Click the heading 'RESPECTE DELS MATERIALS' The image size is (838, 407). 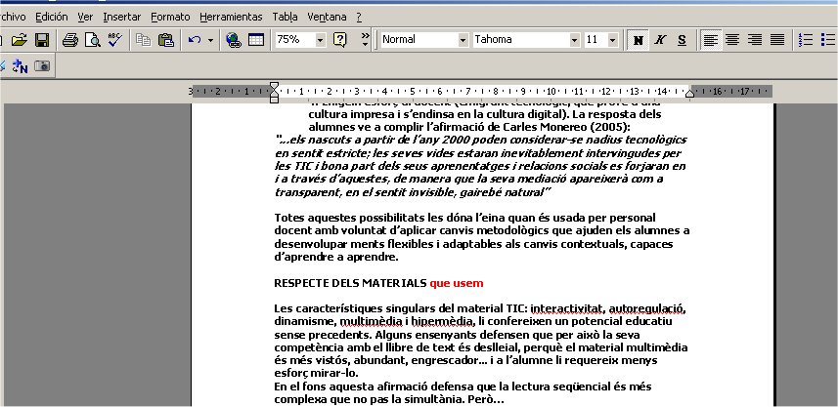pos(351,283)
